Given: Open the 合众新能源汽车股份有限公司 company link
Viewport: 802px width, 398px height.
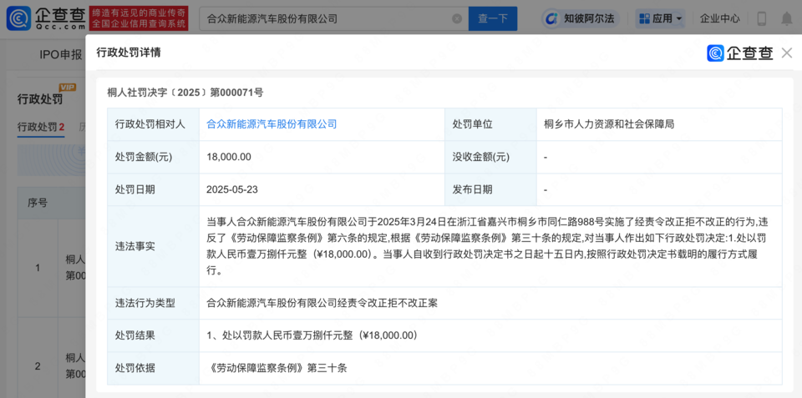Looking at the screenshot, I should 272,123.
